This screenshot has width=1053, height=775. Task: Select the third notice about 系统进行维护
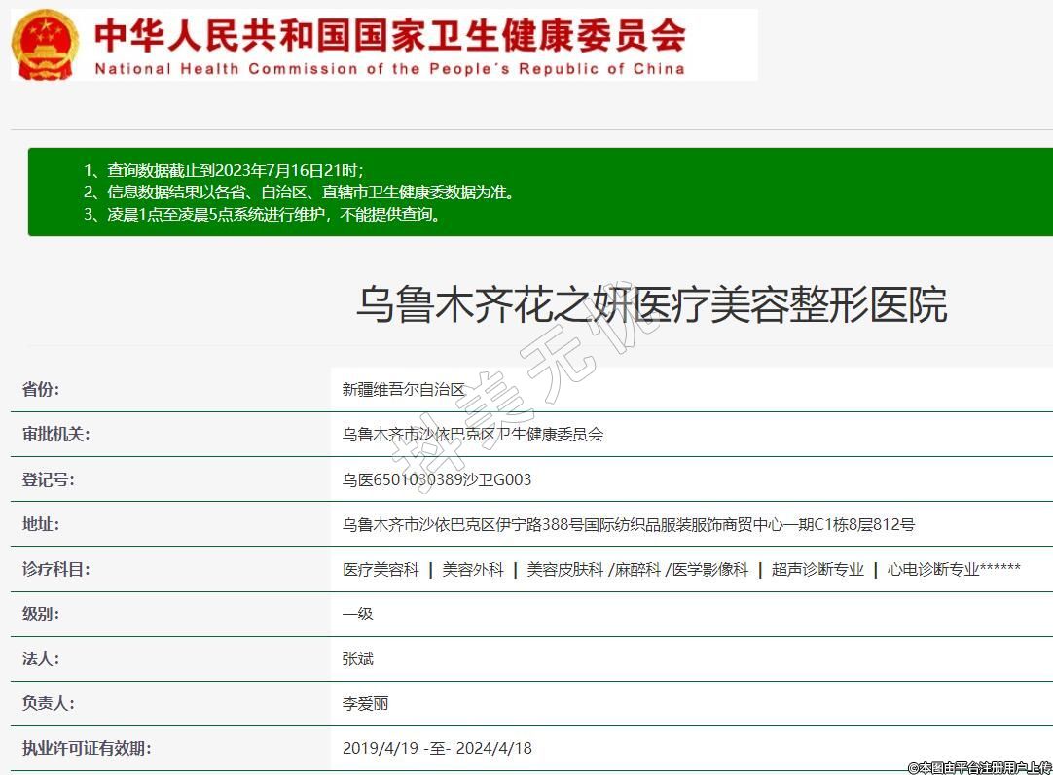(263, 215)
